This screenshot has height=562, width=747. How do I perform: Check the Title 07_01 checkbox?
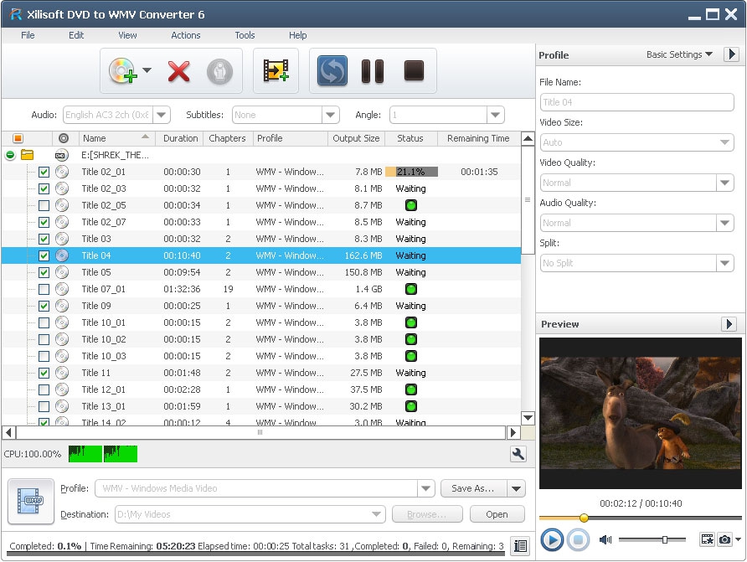[x=44, y=289]
